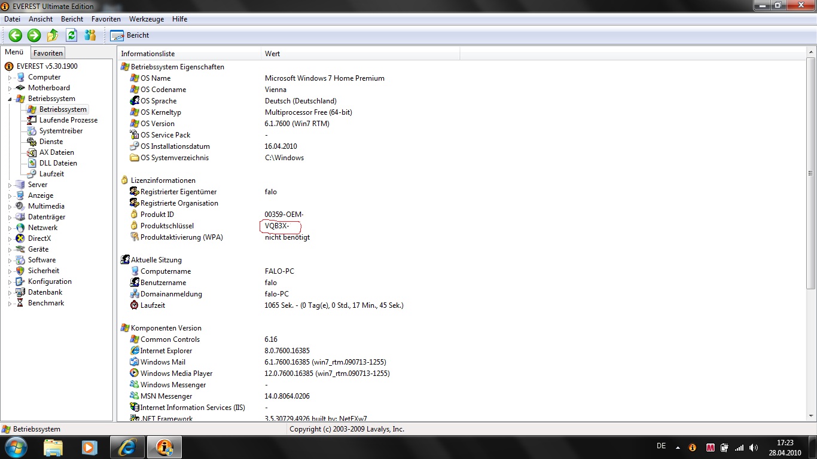Switch to the Favoriten tab

(48, 53)
